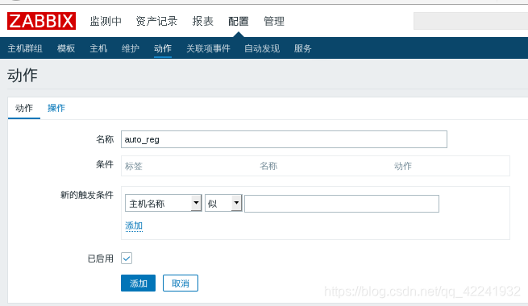Go to 动作 submenu item
This screenshot has height=306, width=528.
(x=163, y=48)
